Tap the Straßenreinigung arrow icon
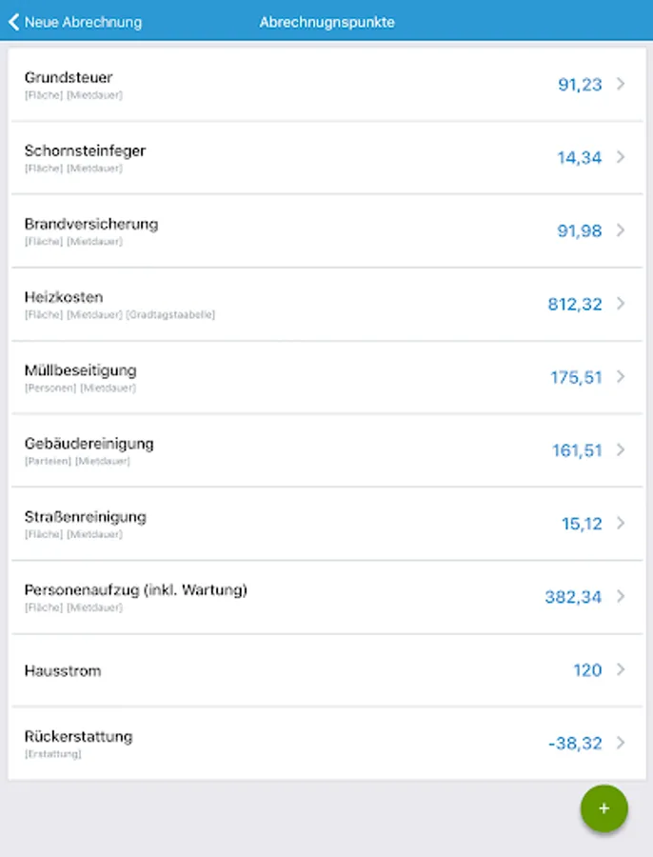The height and width of the screenshot is (857, 653). [621, 523]
